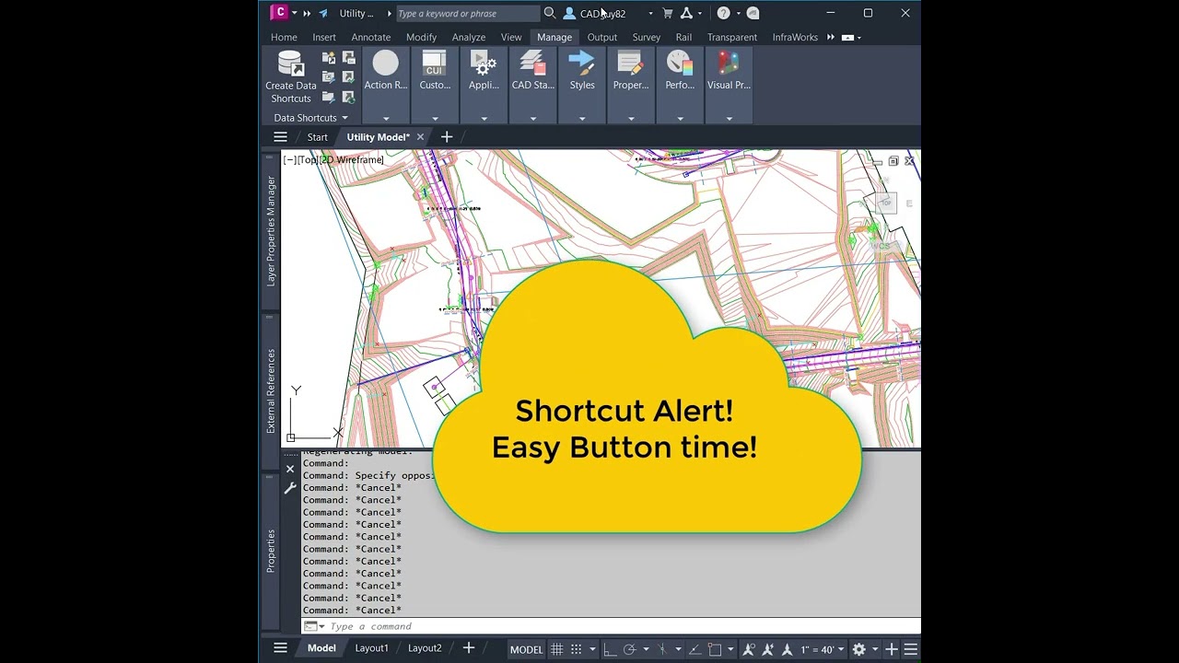Open snap mode settings dropdown arrow
Viewport: 1179px width, 663px height.
592,649
